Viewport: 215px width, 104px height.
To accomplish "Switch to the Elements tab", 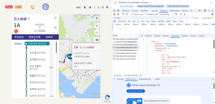I will click(x=126, y=11).
